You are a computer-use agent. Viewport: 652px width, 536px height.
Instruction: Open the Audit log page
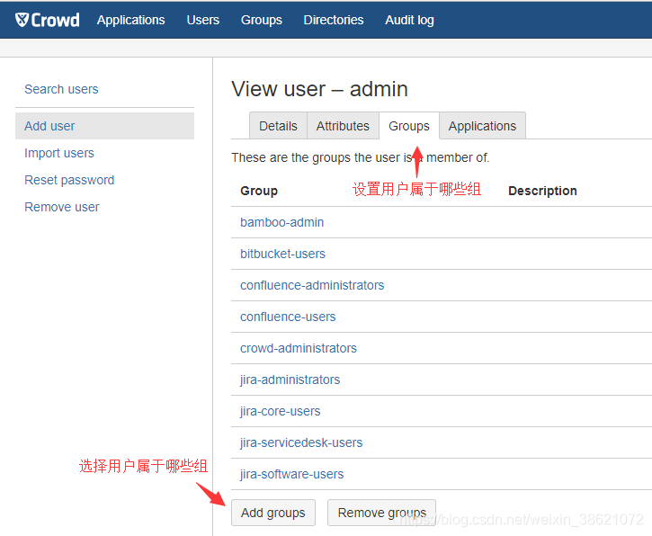(x=409, y=20)
